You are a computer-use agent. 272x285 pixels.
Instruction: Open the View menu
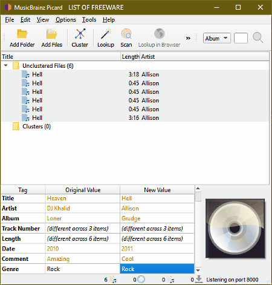tap(43, 20)
